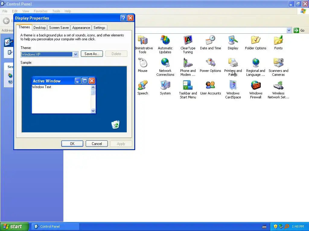Image resolution: width=309 pixels, height=231 pixels.
Task: Open Automatic Updates in Control Panel
Action: (165, 40)
